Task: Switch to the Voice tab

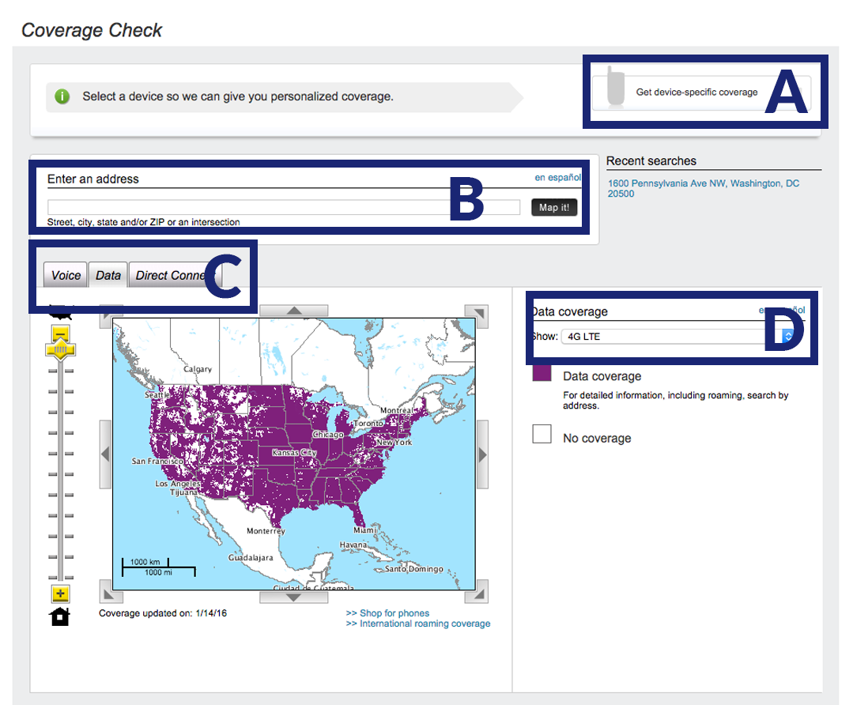Action: [66, 275]
